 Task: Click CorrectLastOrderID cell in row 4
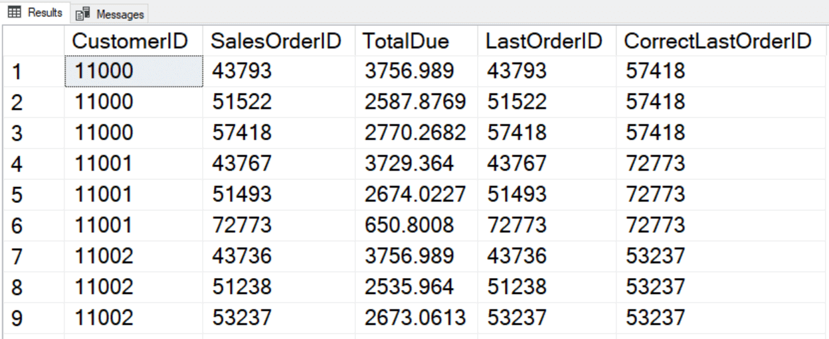click(655, 163)
